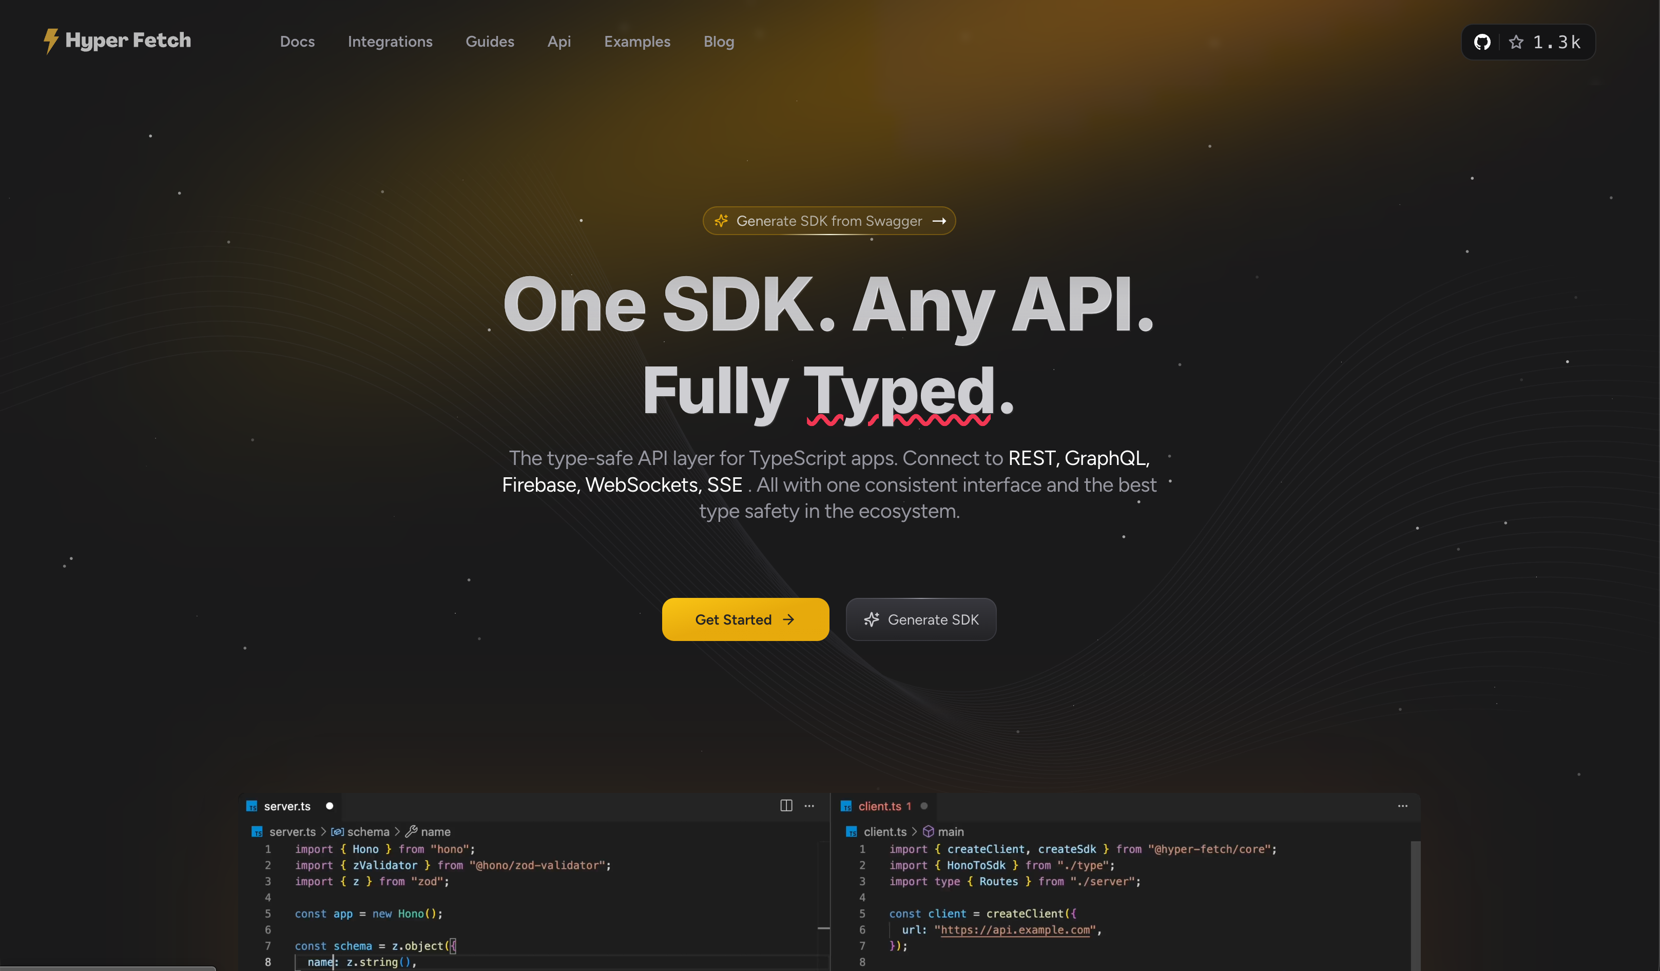Open the client.ts breadcrumb segment
Screen dimensions: 1660x971
point(885,832)
